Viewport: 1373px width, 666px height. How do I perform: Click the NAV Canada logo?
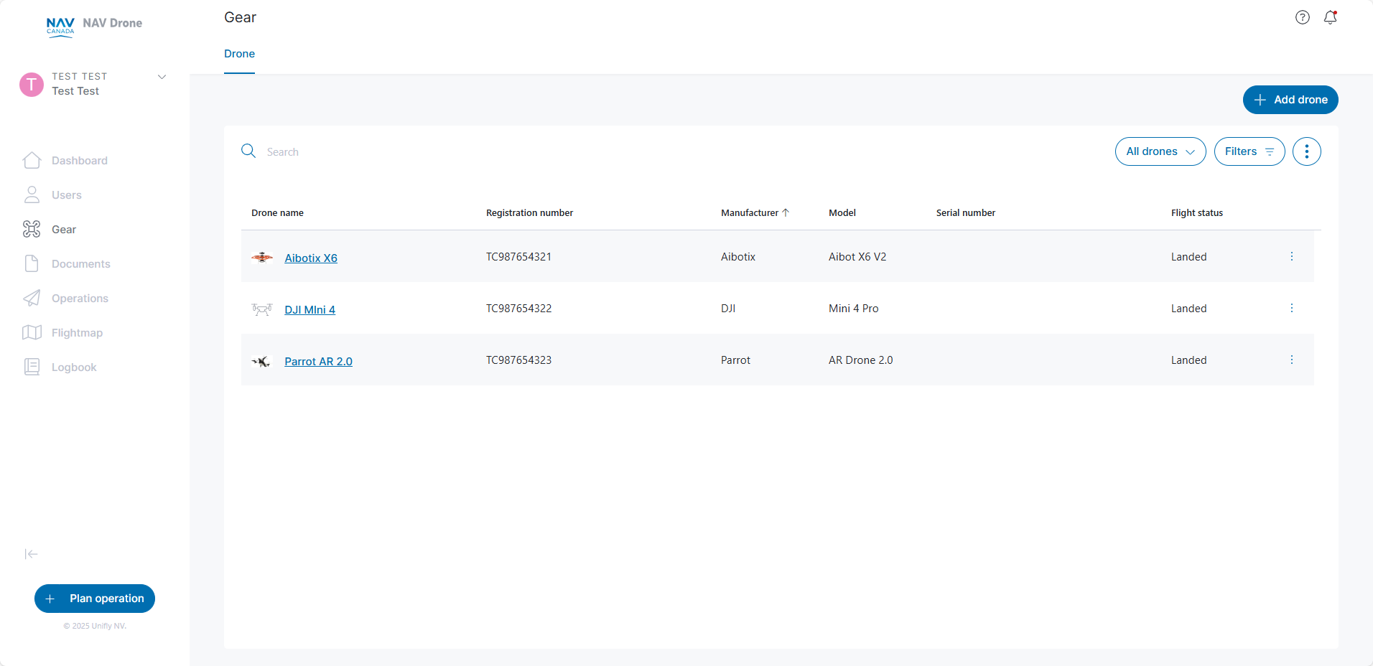pos(60,27)
